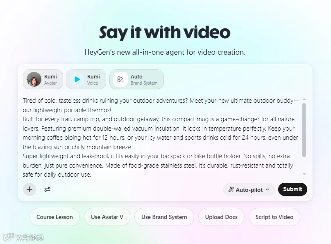The width and height of the screenshot is (331, 244).
Task: Open the Auto Brand System selector
Action: tap(136, 79)
